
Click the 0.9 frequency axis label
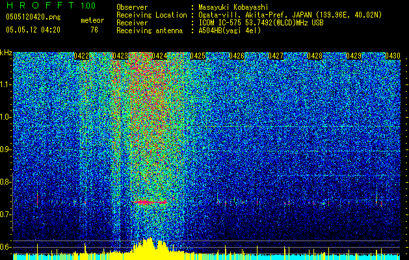click(5, 149)
